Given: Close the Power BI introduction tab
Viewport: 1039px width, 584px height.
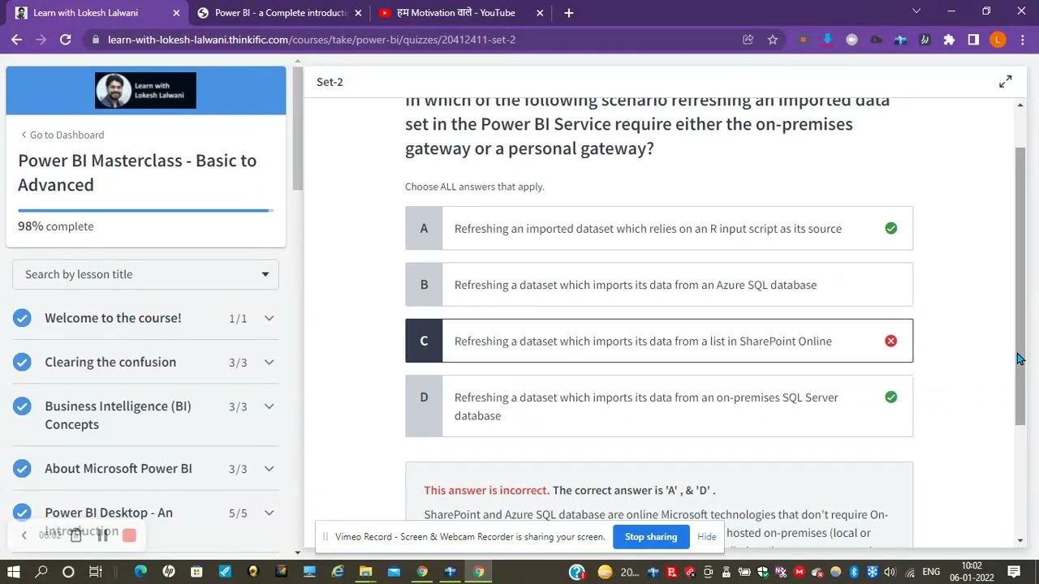Looking at the screenshot, I should (x=358, y=13).
